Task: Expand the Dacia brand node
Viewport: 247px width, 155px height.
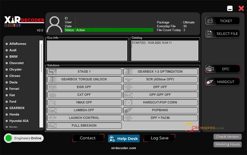Action: (7, 83)
